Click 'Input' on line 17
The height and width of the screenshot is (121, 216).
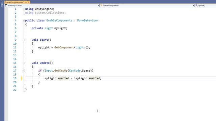click(49, 71)
